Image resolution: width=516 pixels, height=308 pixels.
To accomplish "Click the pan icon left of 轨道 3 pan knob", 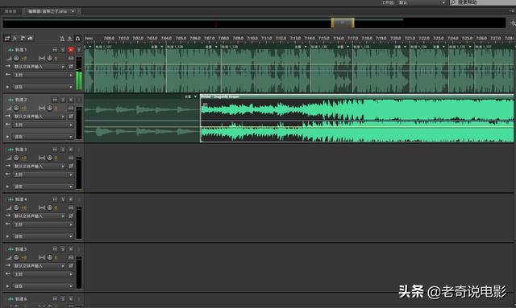I will pos(42,158).
